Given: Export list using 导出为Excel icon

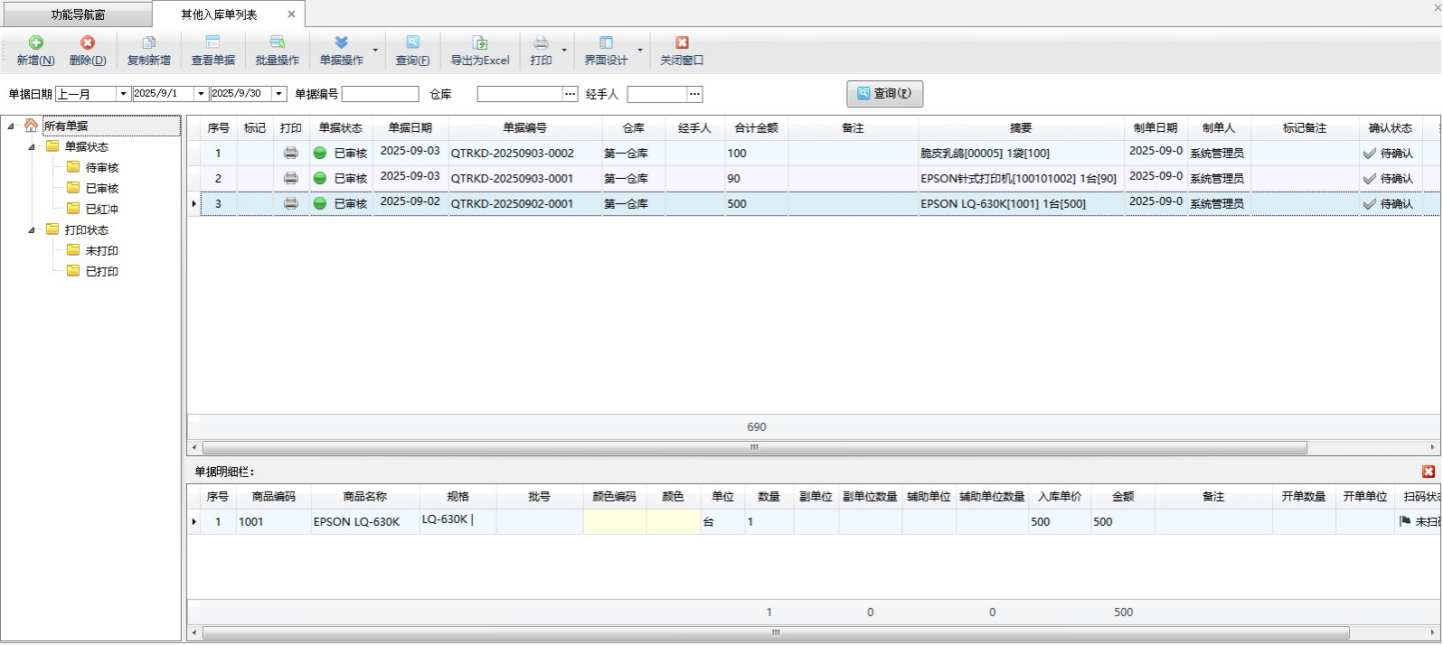Looking at the screenshot, I should coord(480,43).
